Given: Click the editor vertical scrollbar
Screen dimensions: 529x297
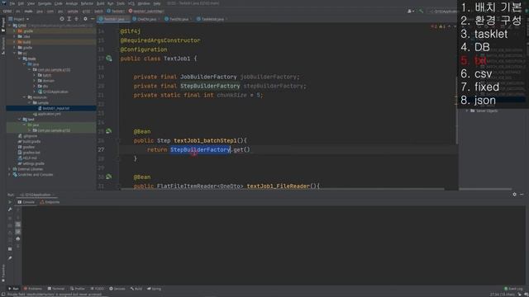Looking at the screenshot, I should (457, 111).
